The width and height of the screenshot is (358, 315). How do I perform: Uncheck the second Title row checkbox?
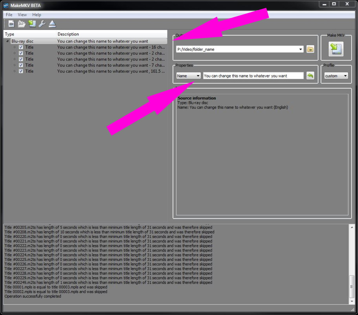tap(21, 53)
